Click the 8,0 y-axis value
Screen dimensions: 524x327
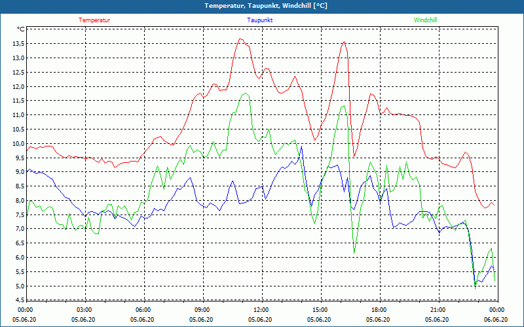coord(20,201)
